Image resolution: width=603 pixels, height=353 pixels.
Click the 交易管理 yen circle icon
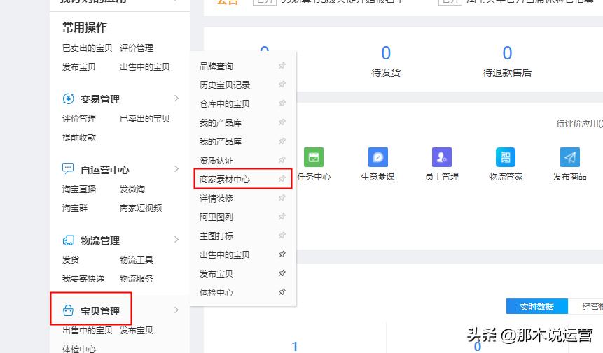point(68,99)
